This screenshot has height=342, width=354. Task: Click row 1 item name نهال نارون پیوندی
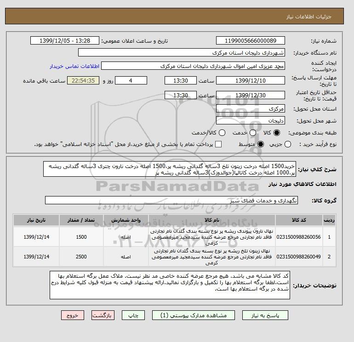click(x=212, y=237)
